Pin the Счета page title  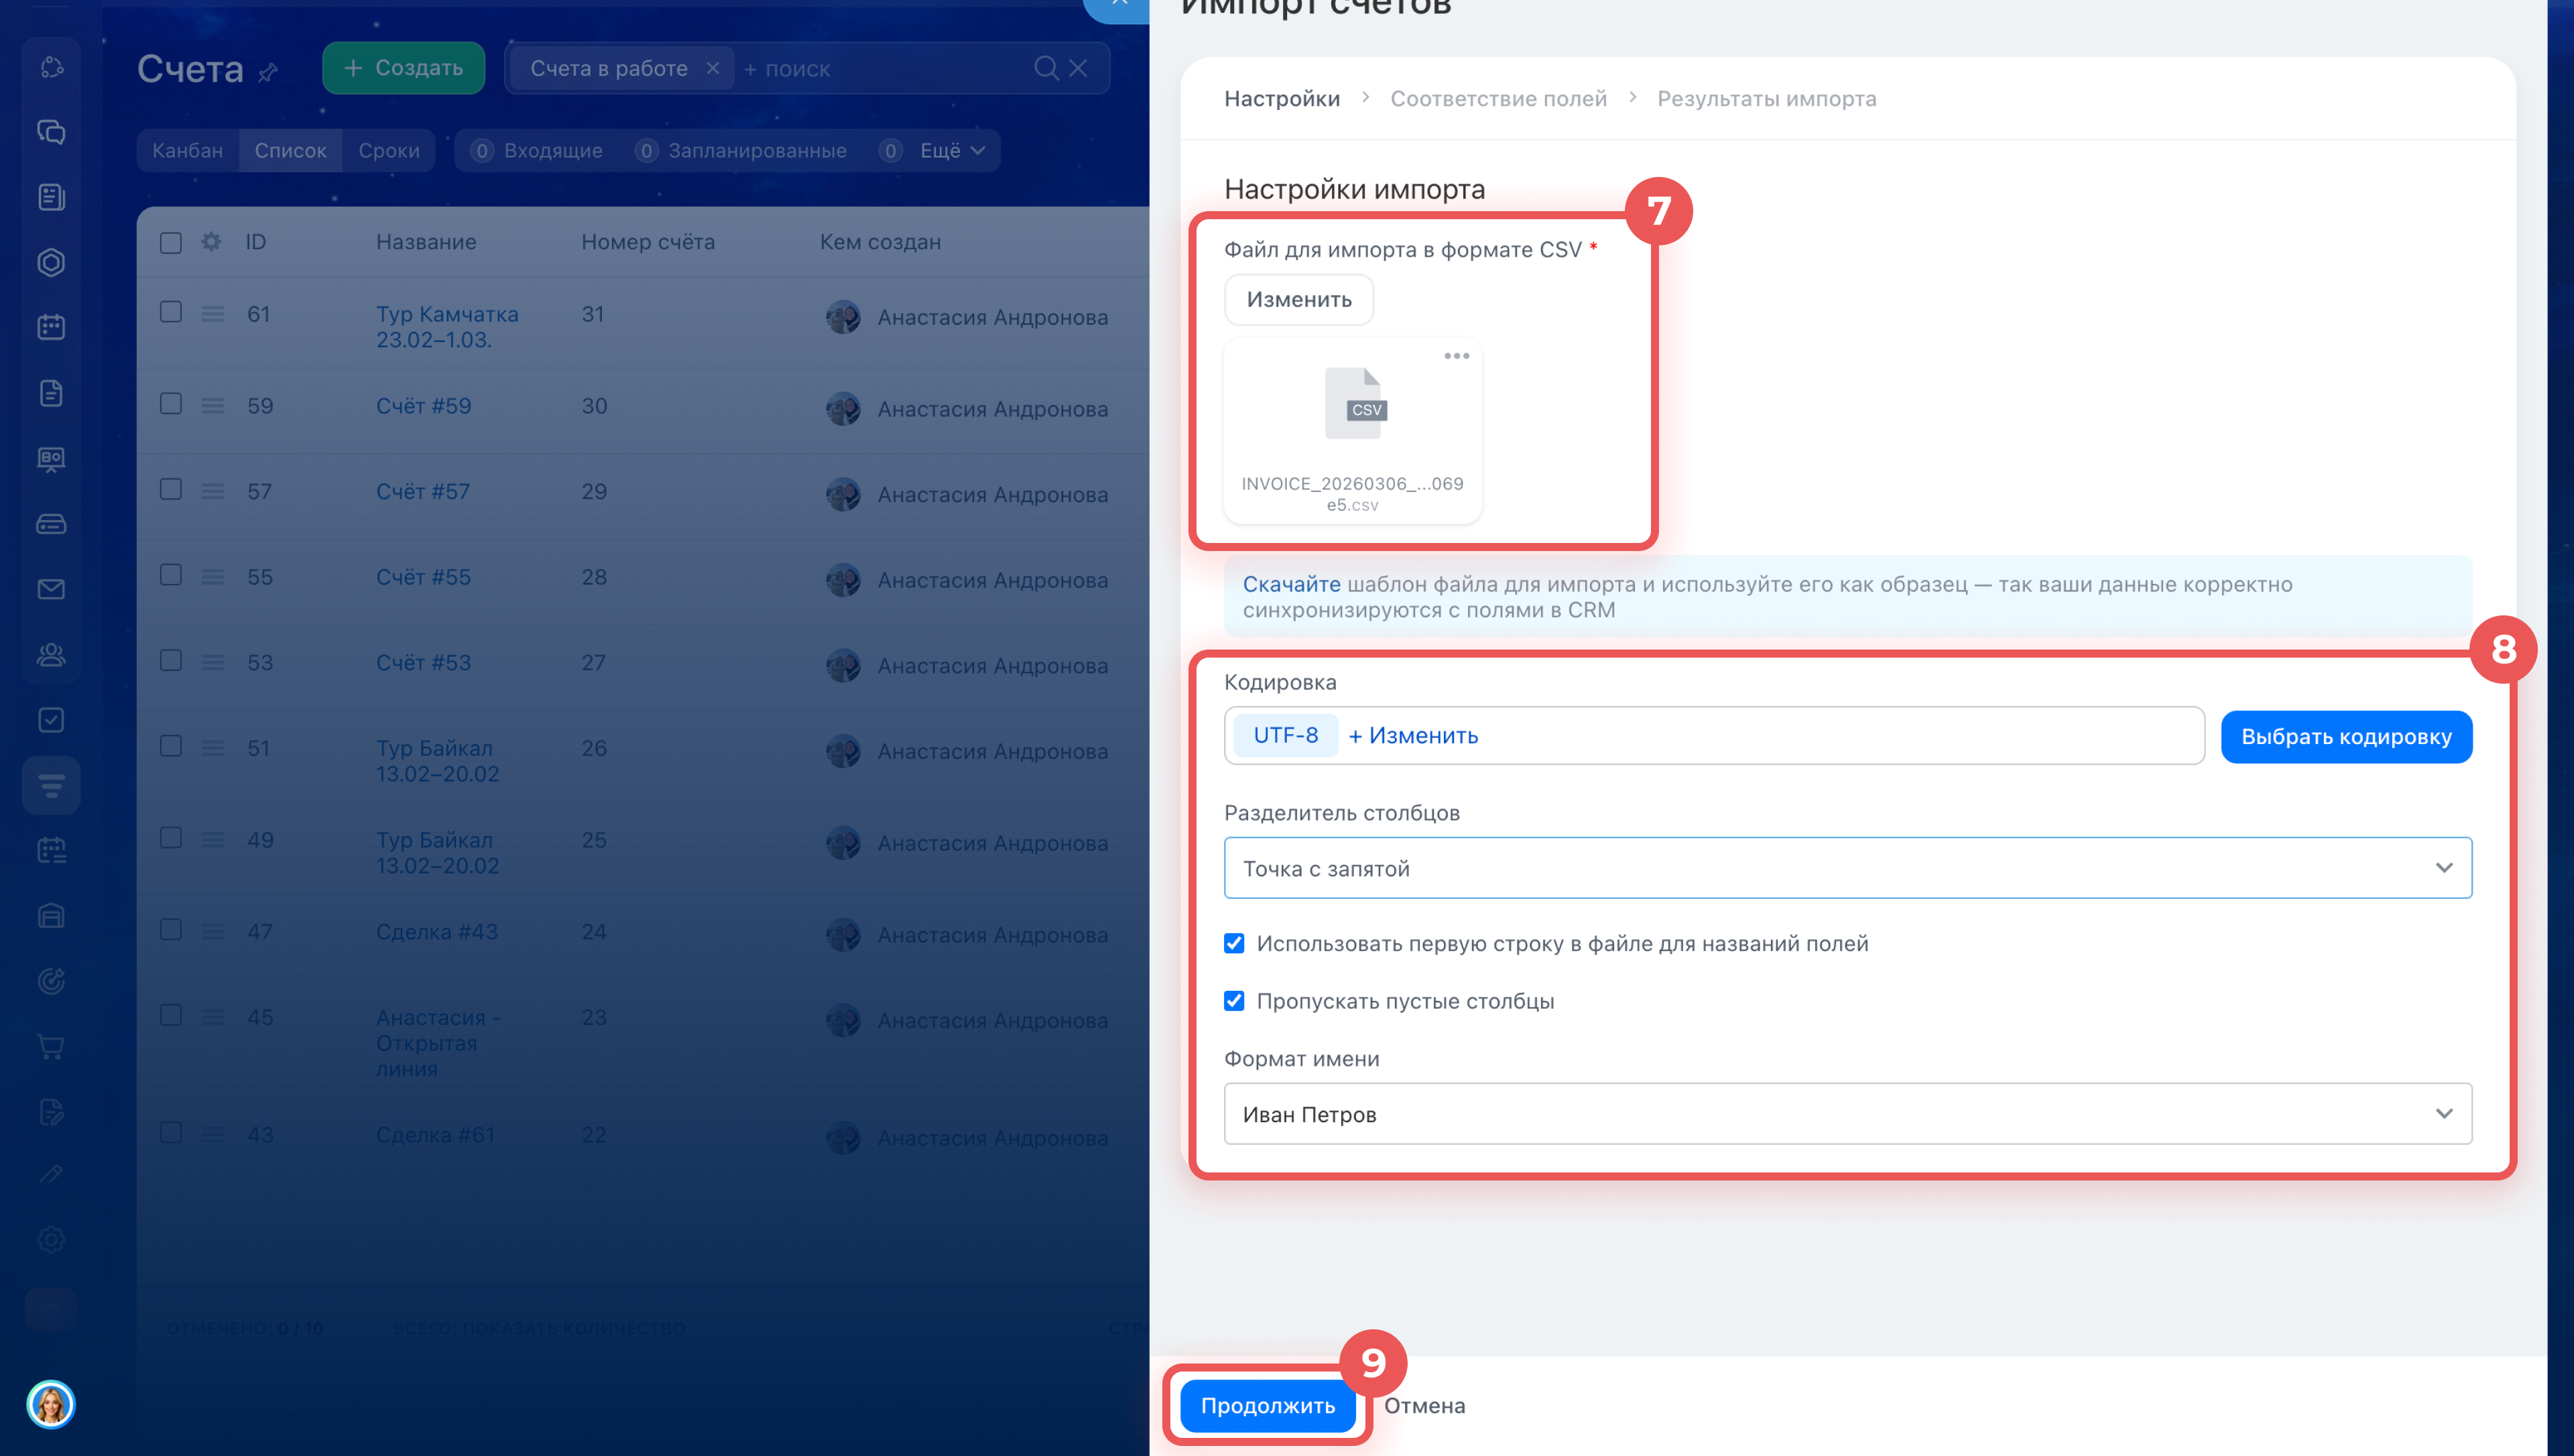coord(268,72)
